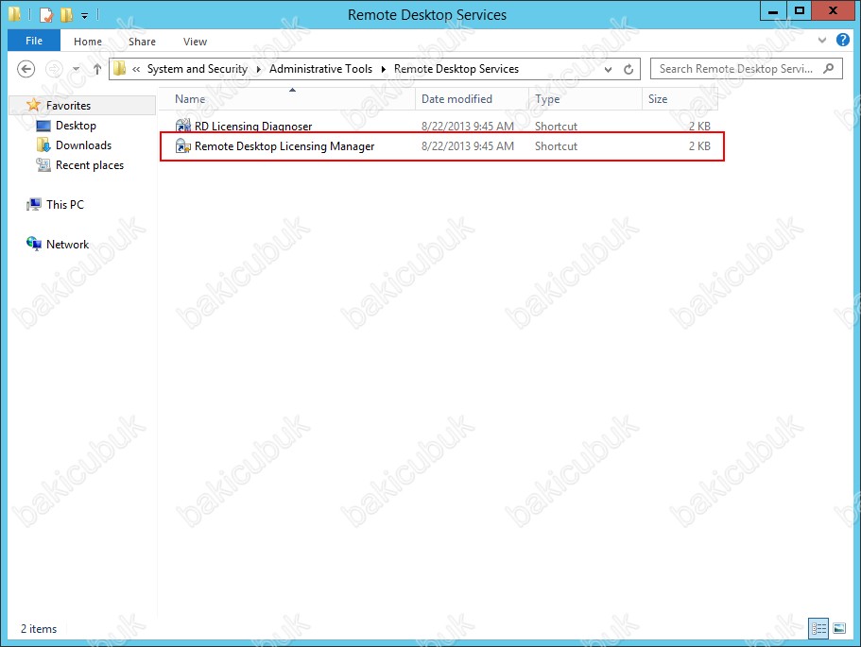Click the New folder quick access icon

pos(66,14)
